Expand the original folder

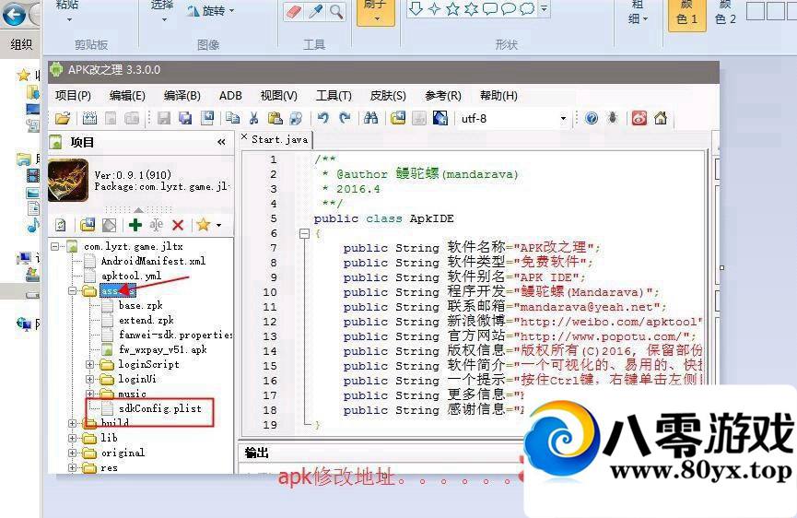click(x=72, y=453)
